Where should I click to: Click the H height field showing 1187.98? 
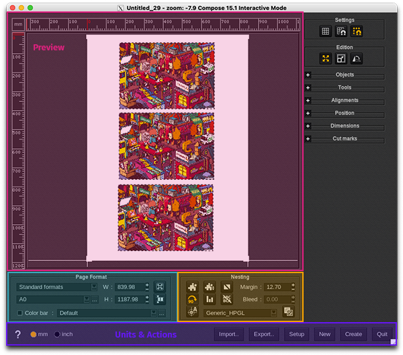coord(130,299)
